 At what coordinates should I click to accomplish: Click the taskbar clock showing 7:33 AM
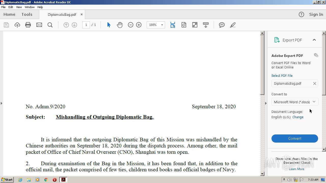313,180
